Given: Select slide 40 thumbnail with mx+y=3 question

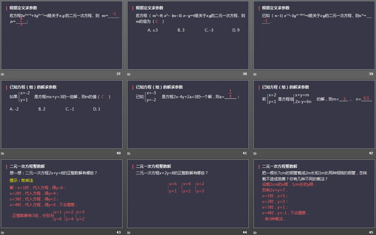Looking at the screenshot, I should pos(62,114).
